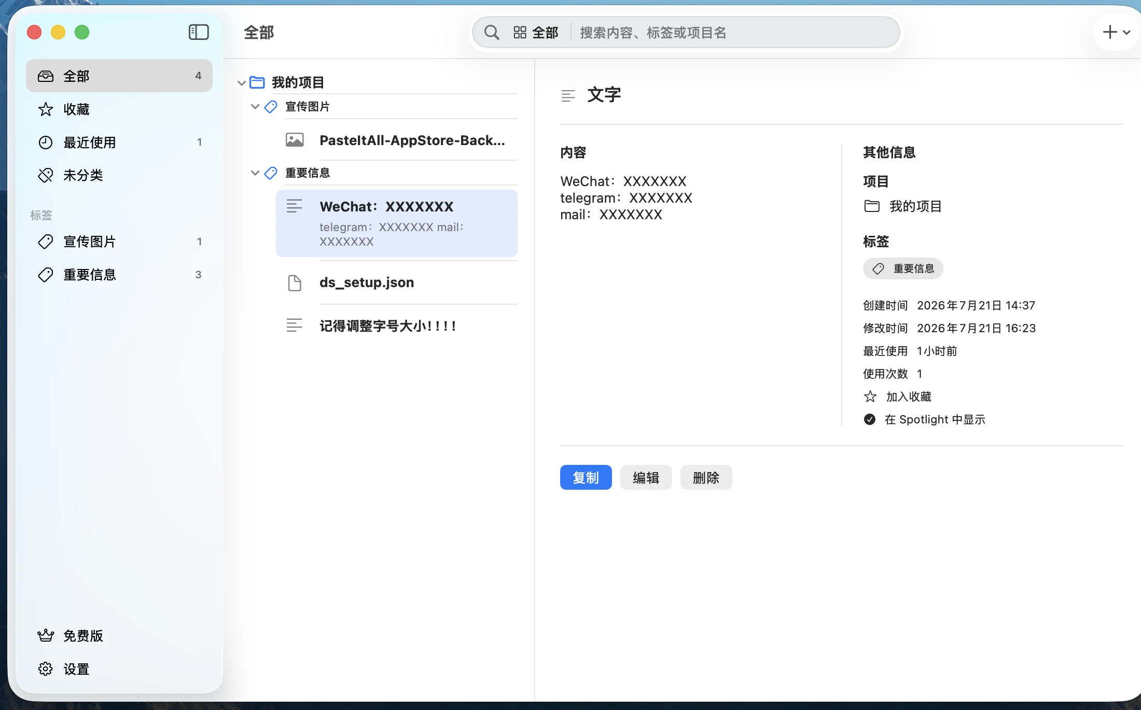The image size is (1141, 710).
Task: Select the PasteItAll-AppStore-Back image item
Action: (397, 140)
